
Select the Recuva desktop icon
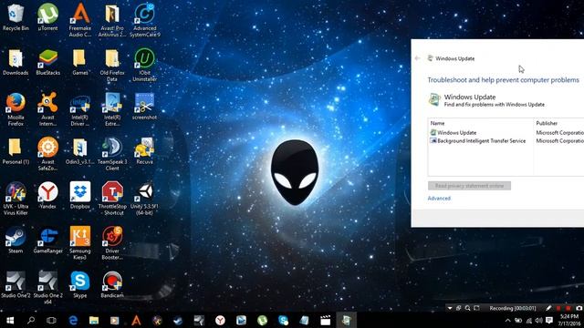tap(144, 151)
